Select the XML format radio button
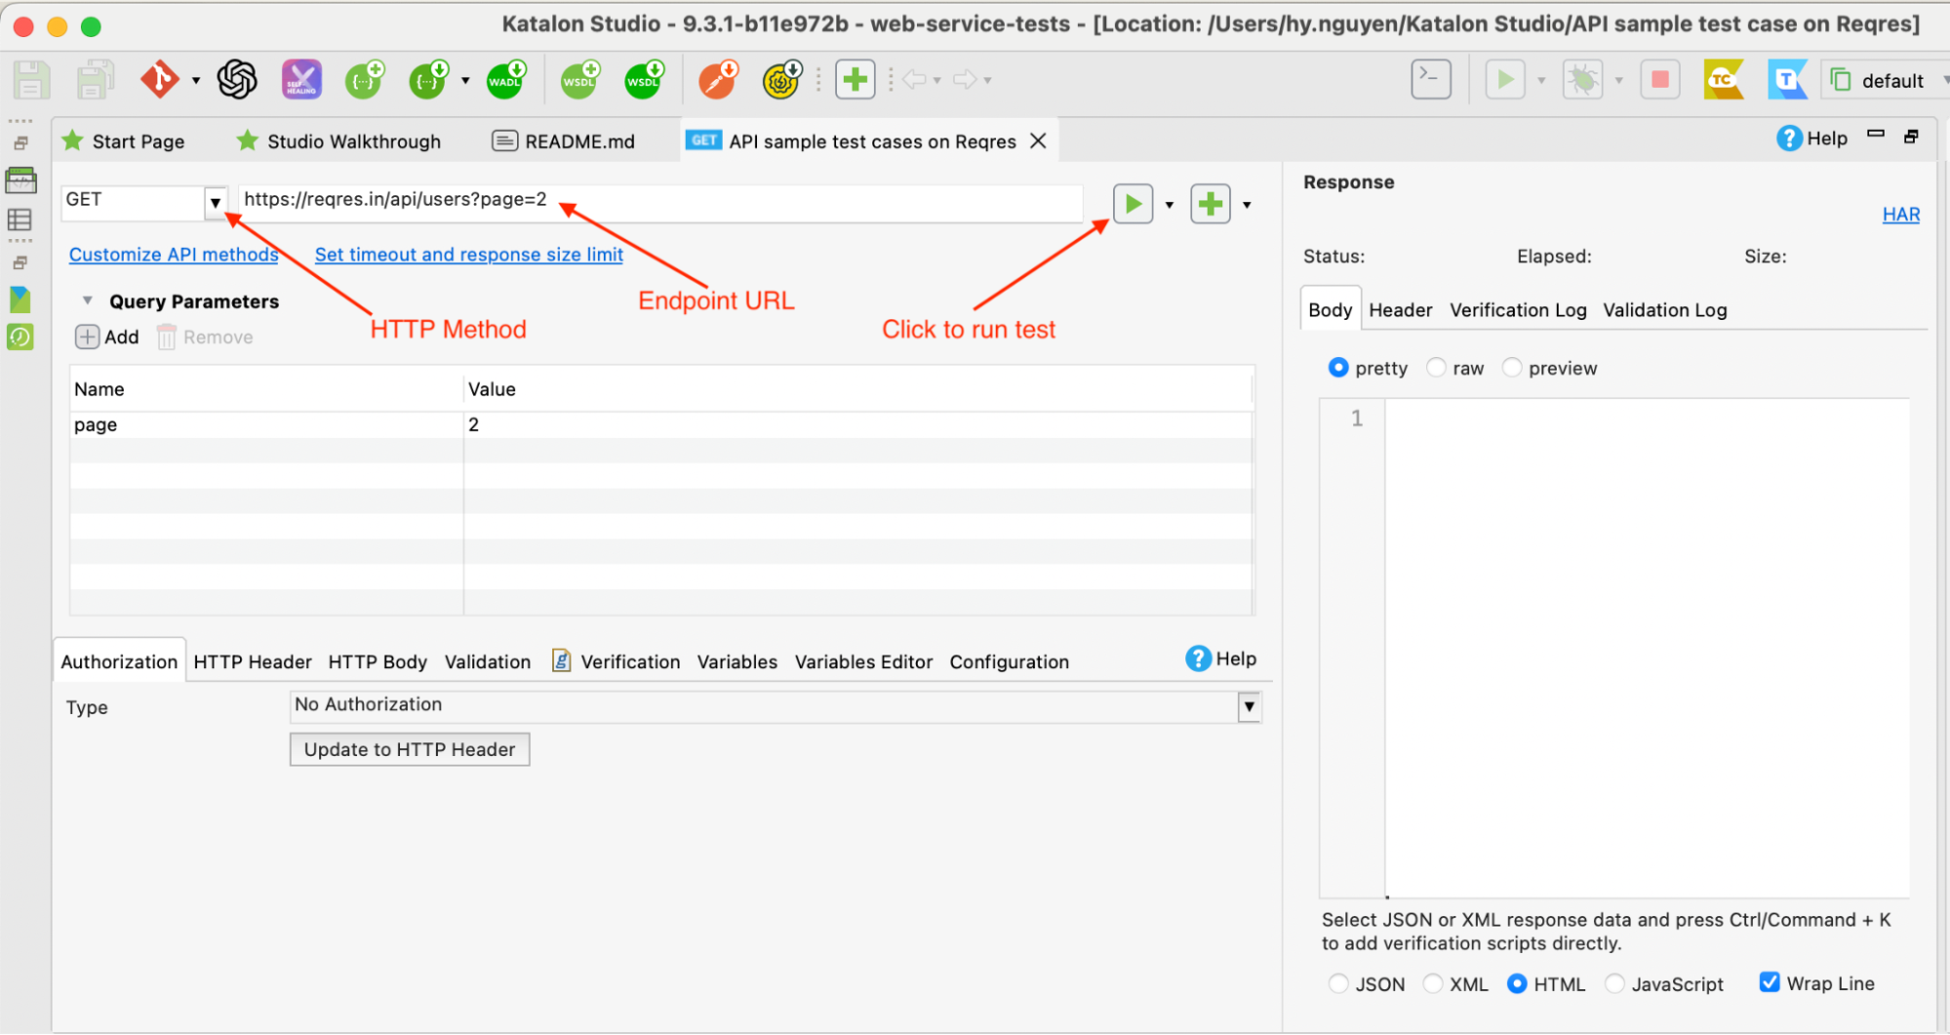The height and width of the screenshot is (1035, 1950). [x=1433, y=984]
